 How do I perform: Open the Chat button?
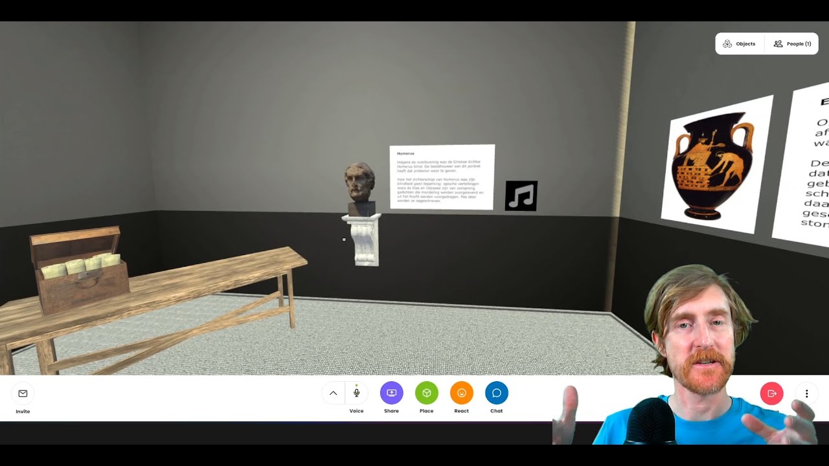[x=497, y=393]
